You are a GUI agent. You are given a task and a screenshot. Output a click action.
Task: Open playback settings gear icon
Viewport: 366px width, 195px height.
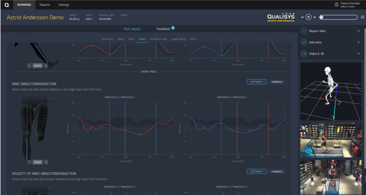click(x=362, y=17)
